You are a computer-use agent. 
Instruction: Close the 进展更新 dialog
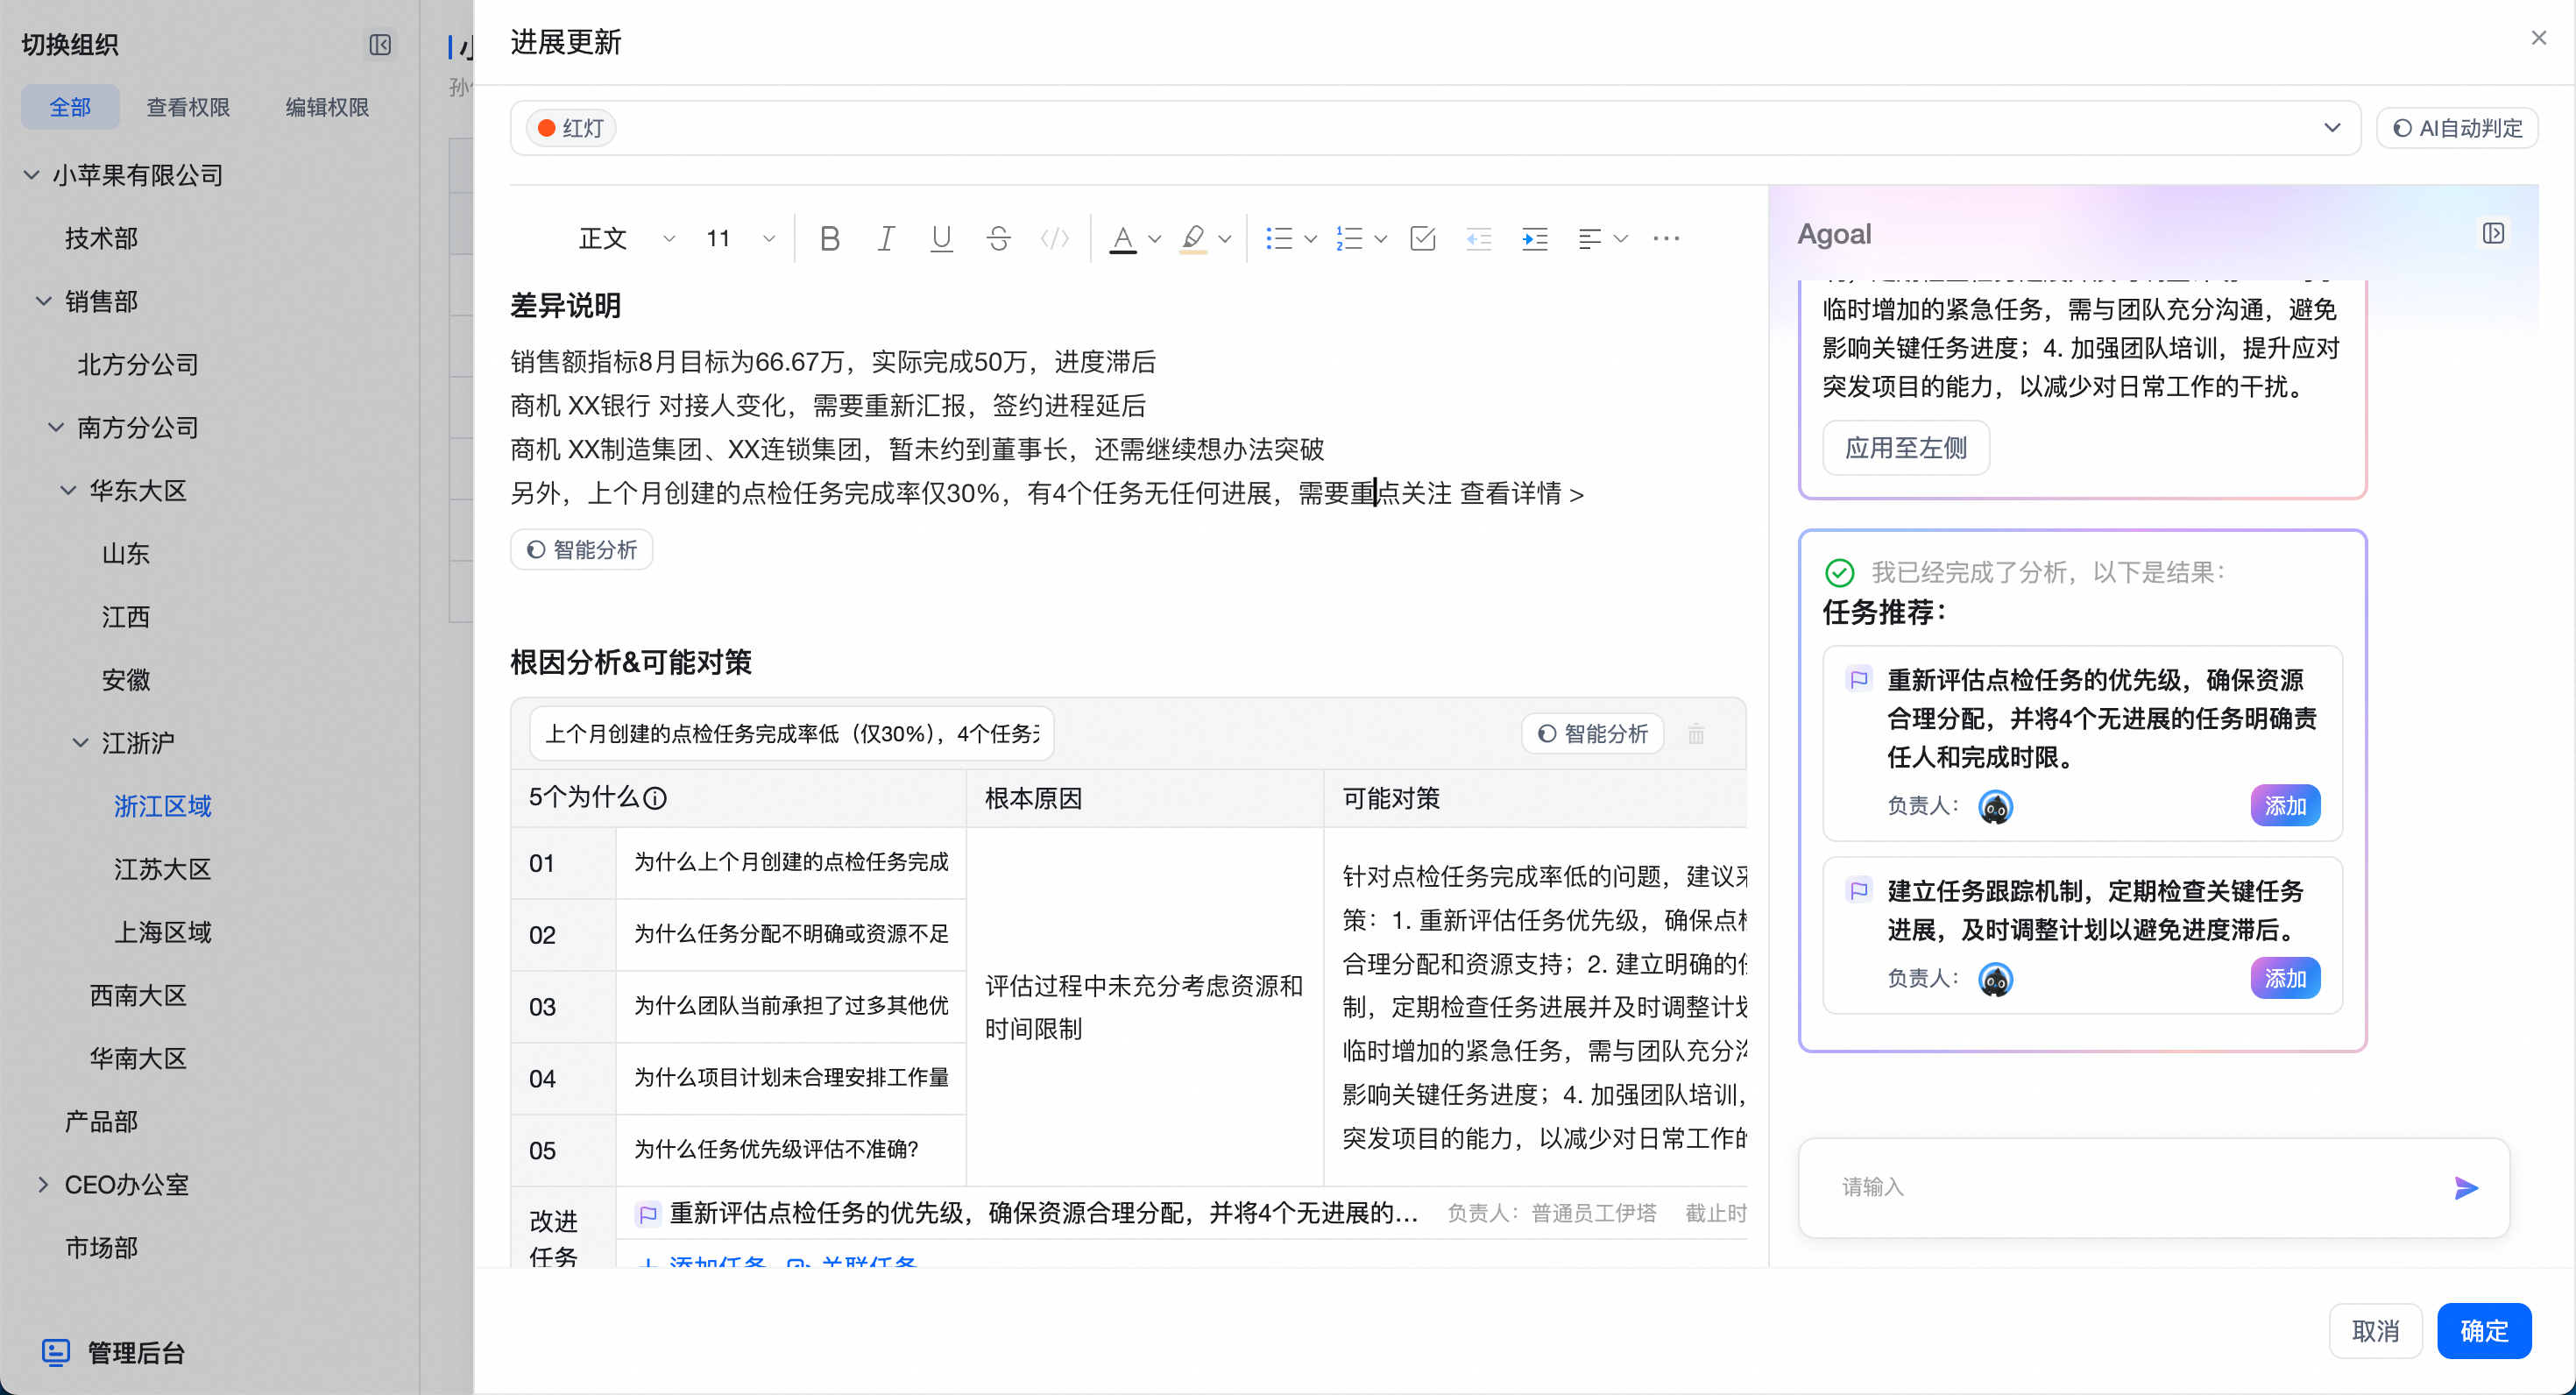click(2538, 38)
